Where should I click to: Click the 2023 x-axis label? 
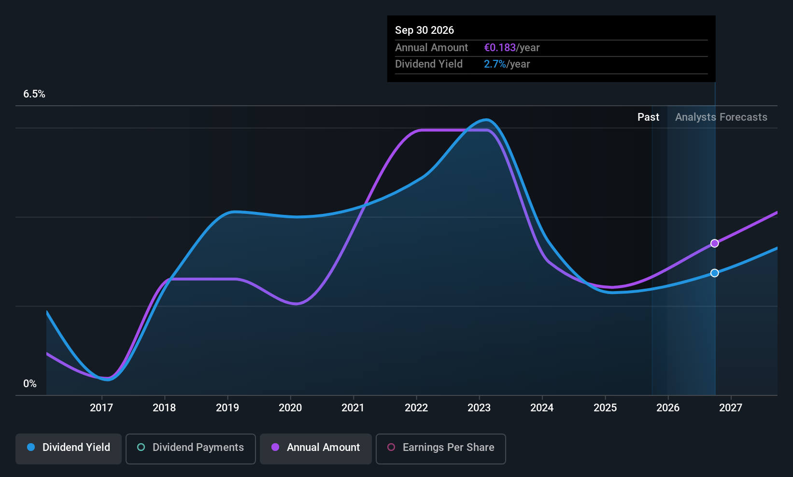pyautogui.click(x=479, y=408)
